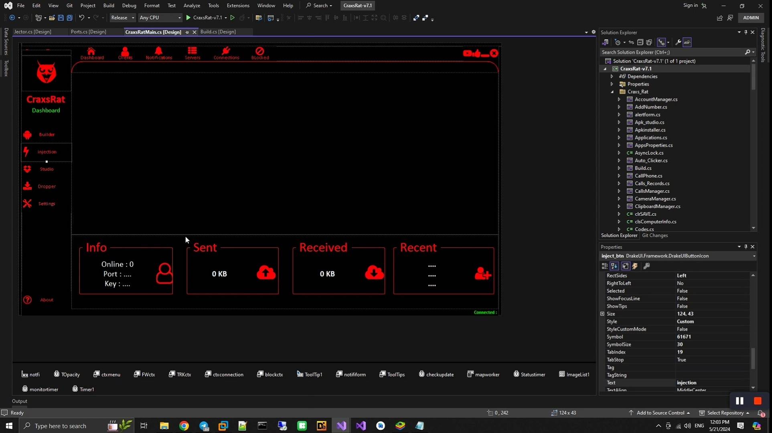Show Events lightning icon in Properties

click(635, 266)
